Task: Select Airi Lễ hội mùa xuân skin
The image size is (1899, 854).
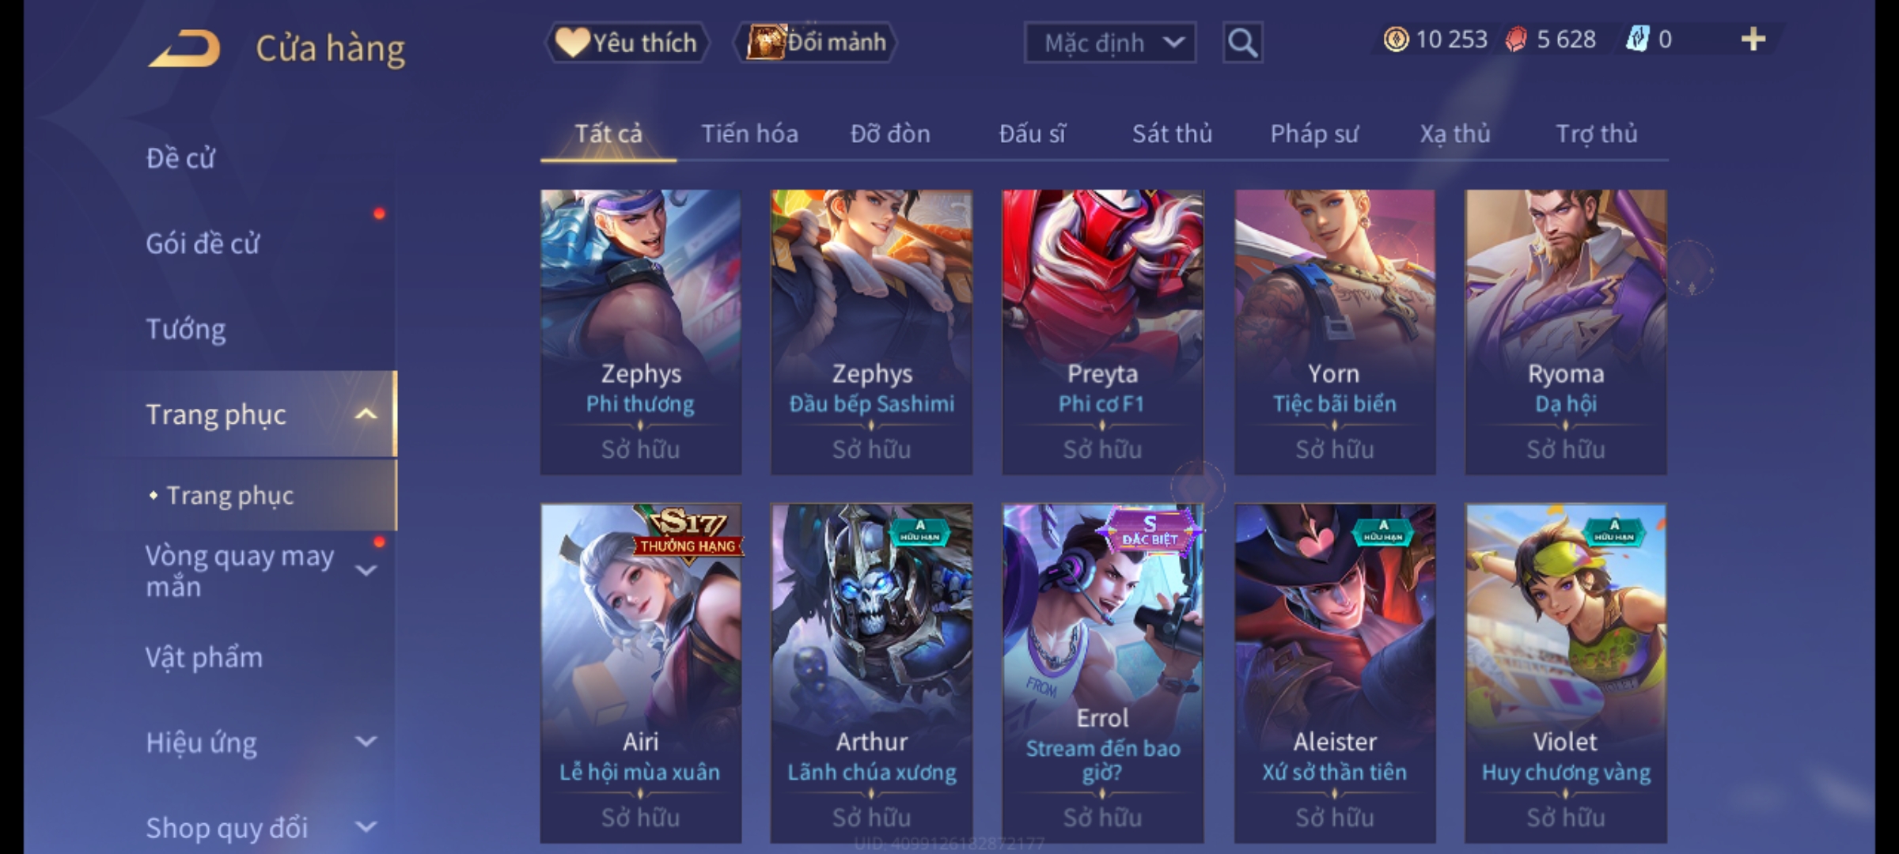Action: click(x=641, y=674)
